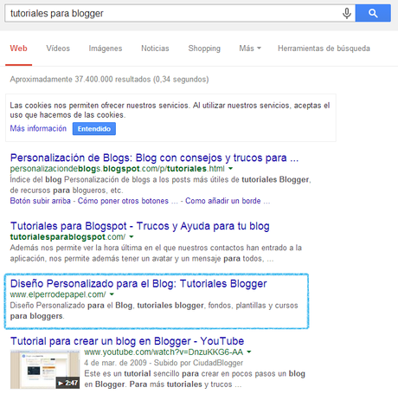Open the Imágenes tab
This screenshot has width=398, height=394.
tap(106, 48)
